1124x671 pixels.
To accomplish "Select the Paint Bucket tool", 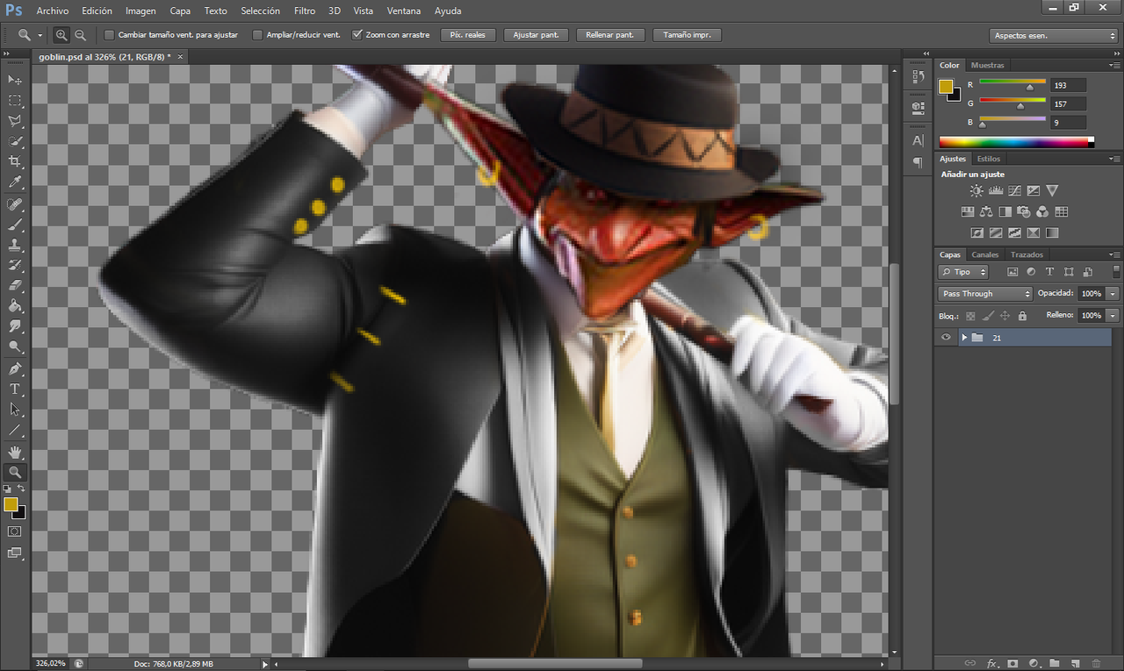I will (x=15, y=306).
